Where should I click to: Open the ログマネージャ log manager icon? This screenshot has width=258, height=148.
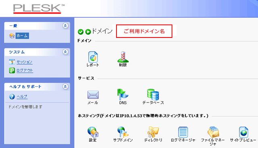click(183, 132)
